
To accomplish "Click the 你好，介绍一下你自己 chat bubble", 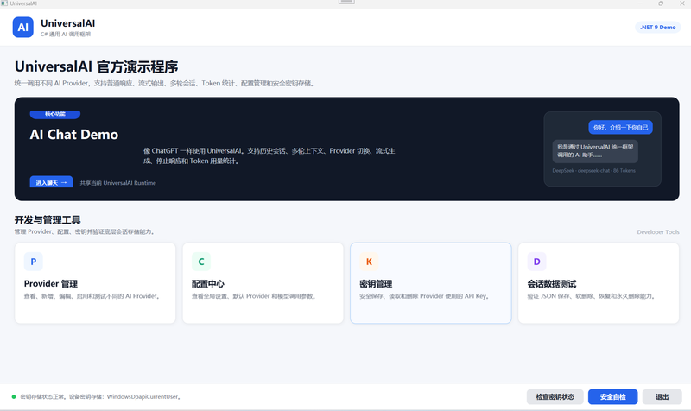I will point(620,127).
